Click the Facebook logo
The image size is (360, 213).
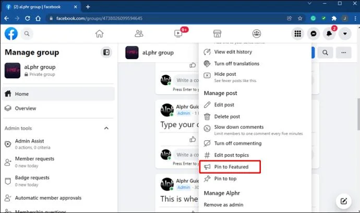[x=11, y=34]
